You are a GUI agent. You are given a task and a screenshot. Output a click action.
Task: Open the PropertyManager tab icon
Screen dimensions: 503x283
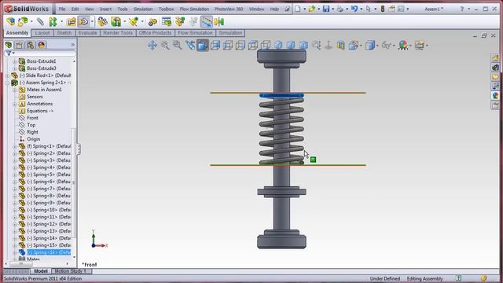coord(19,45)
